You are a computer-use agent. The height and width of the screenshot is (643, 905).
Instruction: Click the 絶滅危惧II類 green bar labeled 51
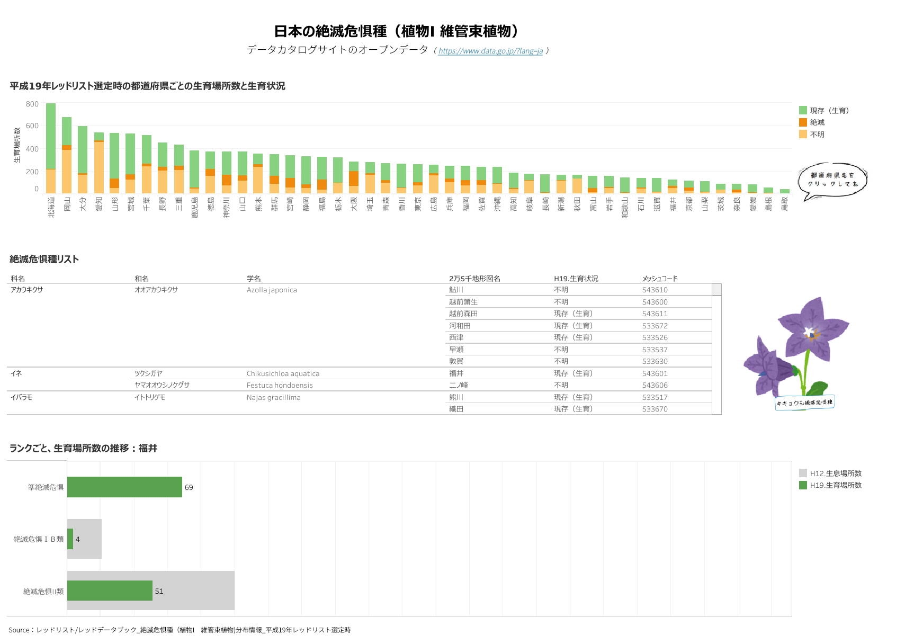point(110,591)
